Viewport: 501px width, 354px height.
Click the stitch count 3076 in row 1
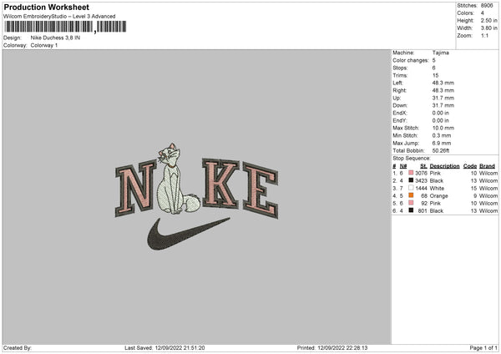click(421, 173)
